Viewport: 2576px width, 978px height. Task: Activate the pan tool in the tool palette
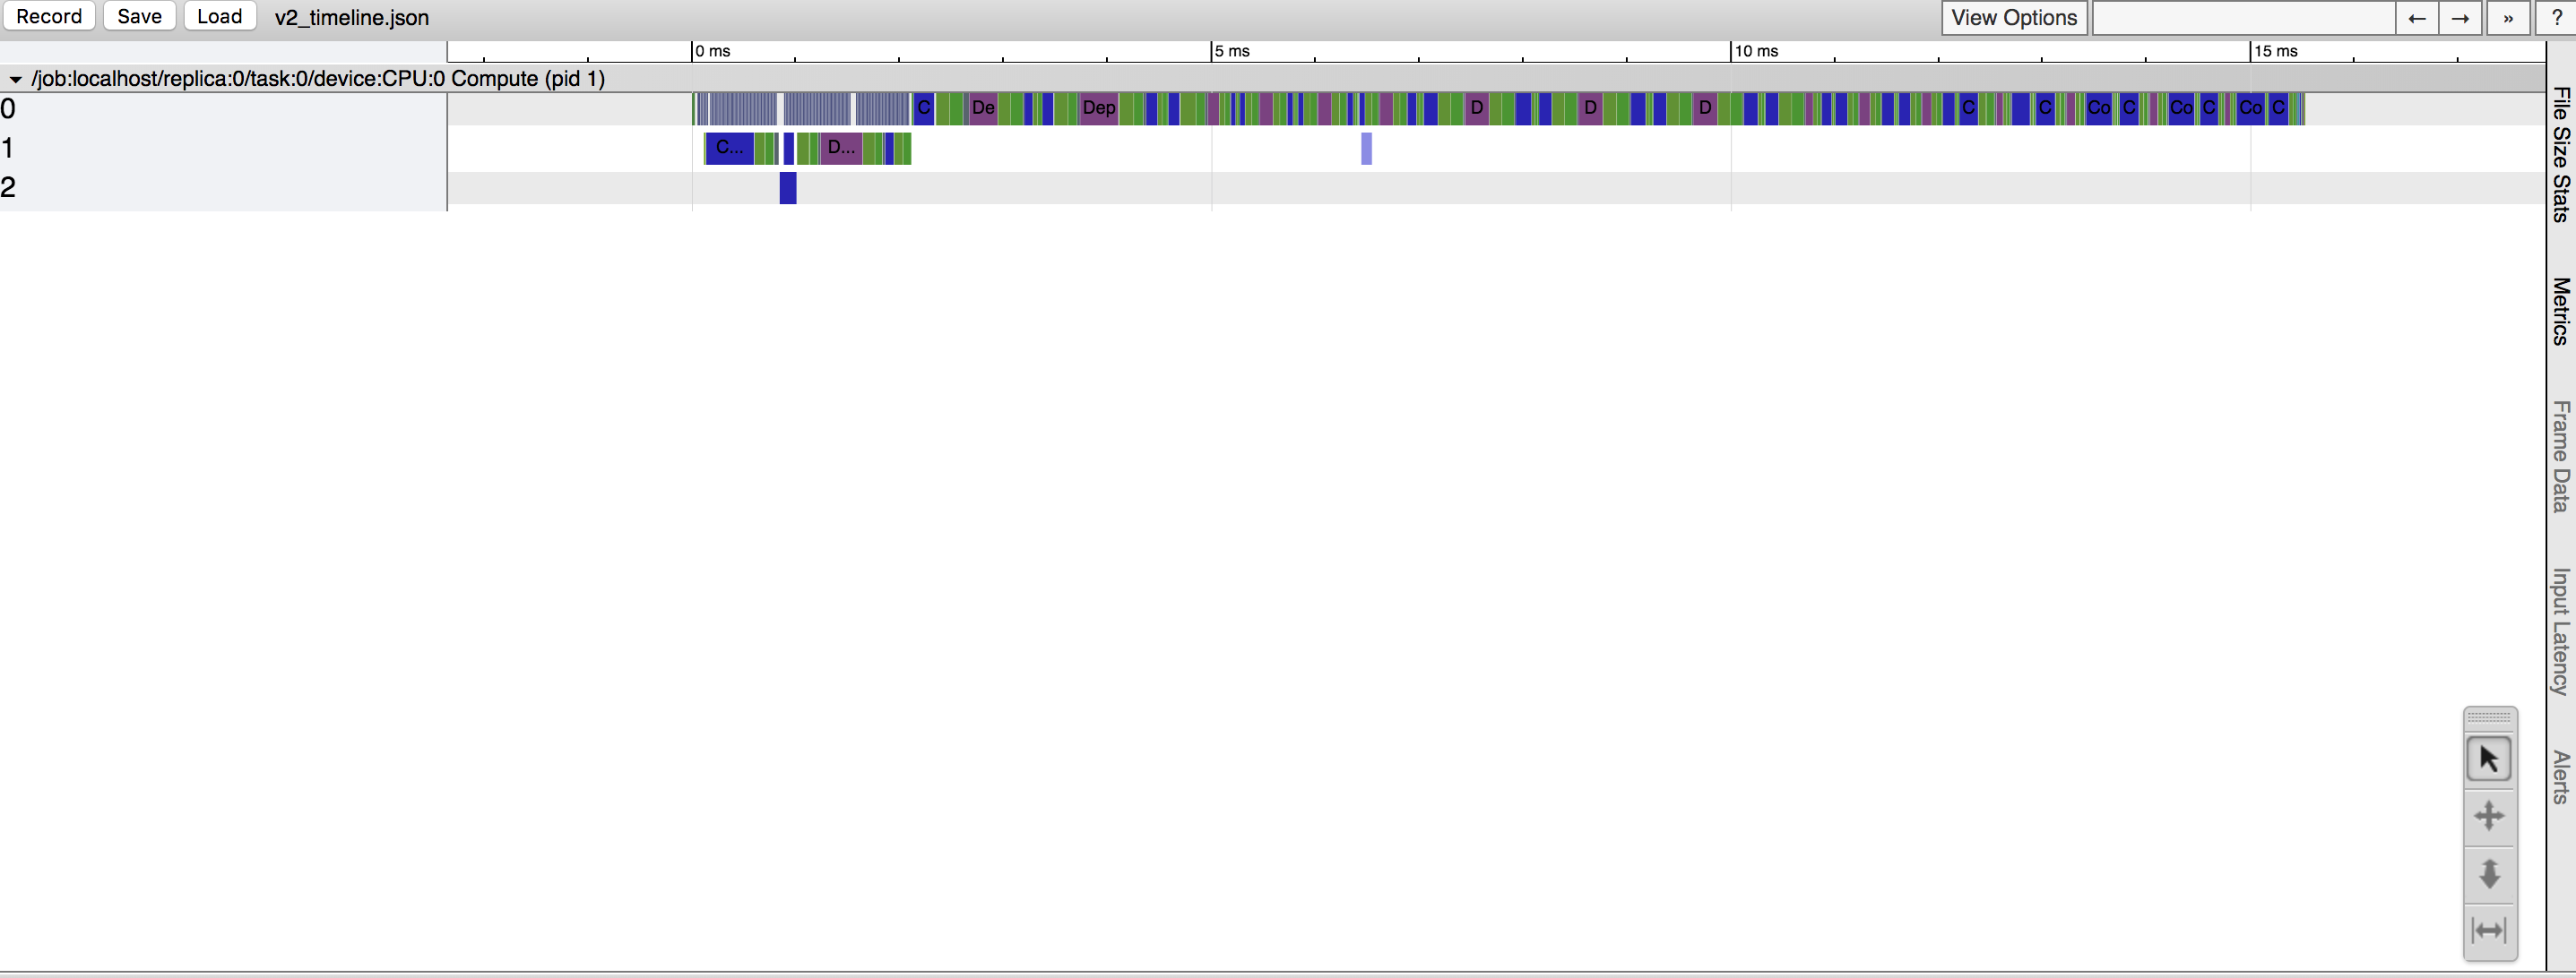[2489, 816]
